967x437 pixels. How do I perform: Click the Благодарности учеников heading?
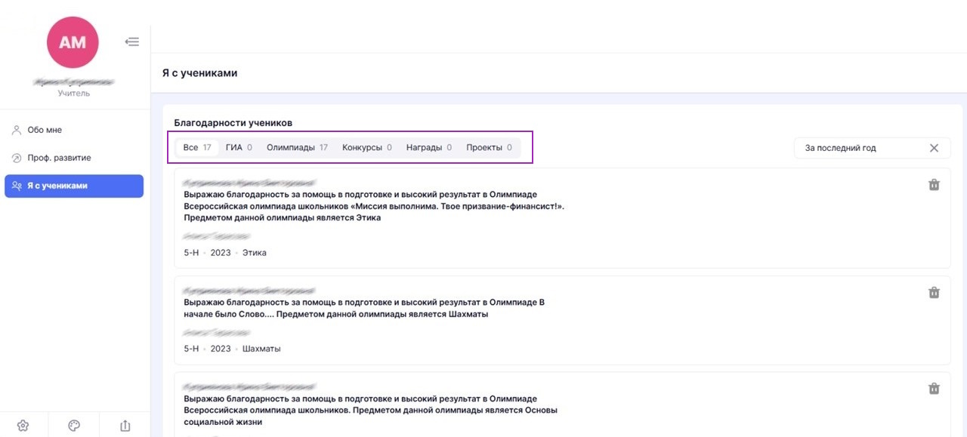[x=233, y=122]
